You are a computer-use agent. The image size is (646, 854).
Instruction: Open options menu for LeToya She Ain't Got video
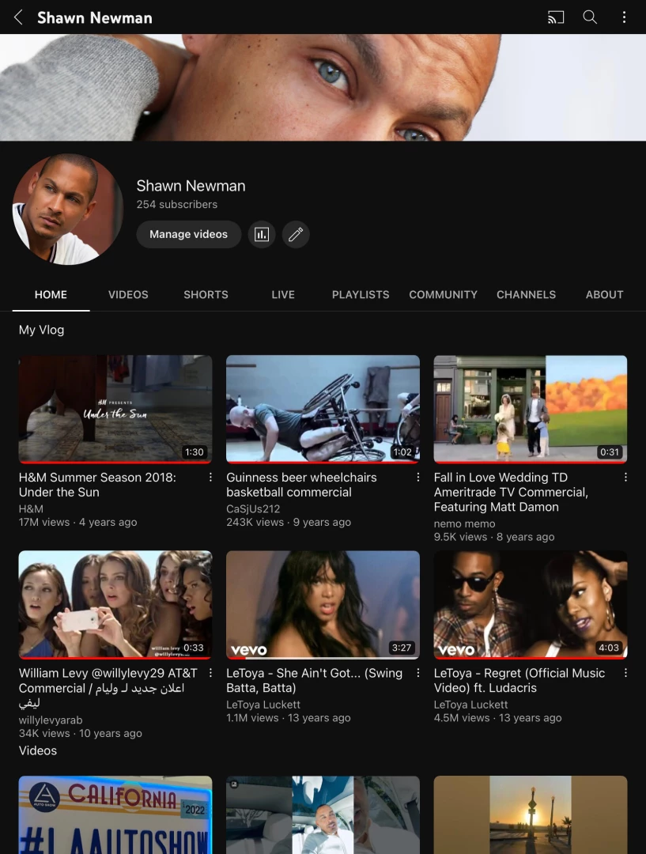coord(417,673)
